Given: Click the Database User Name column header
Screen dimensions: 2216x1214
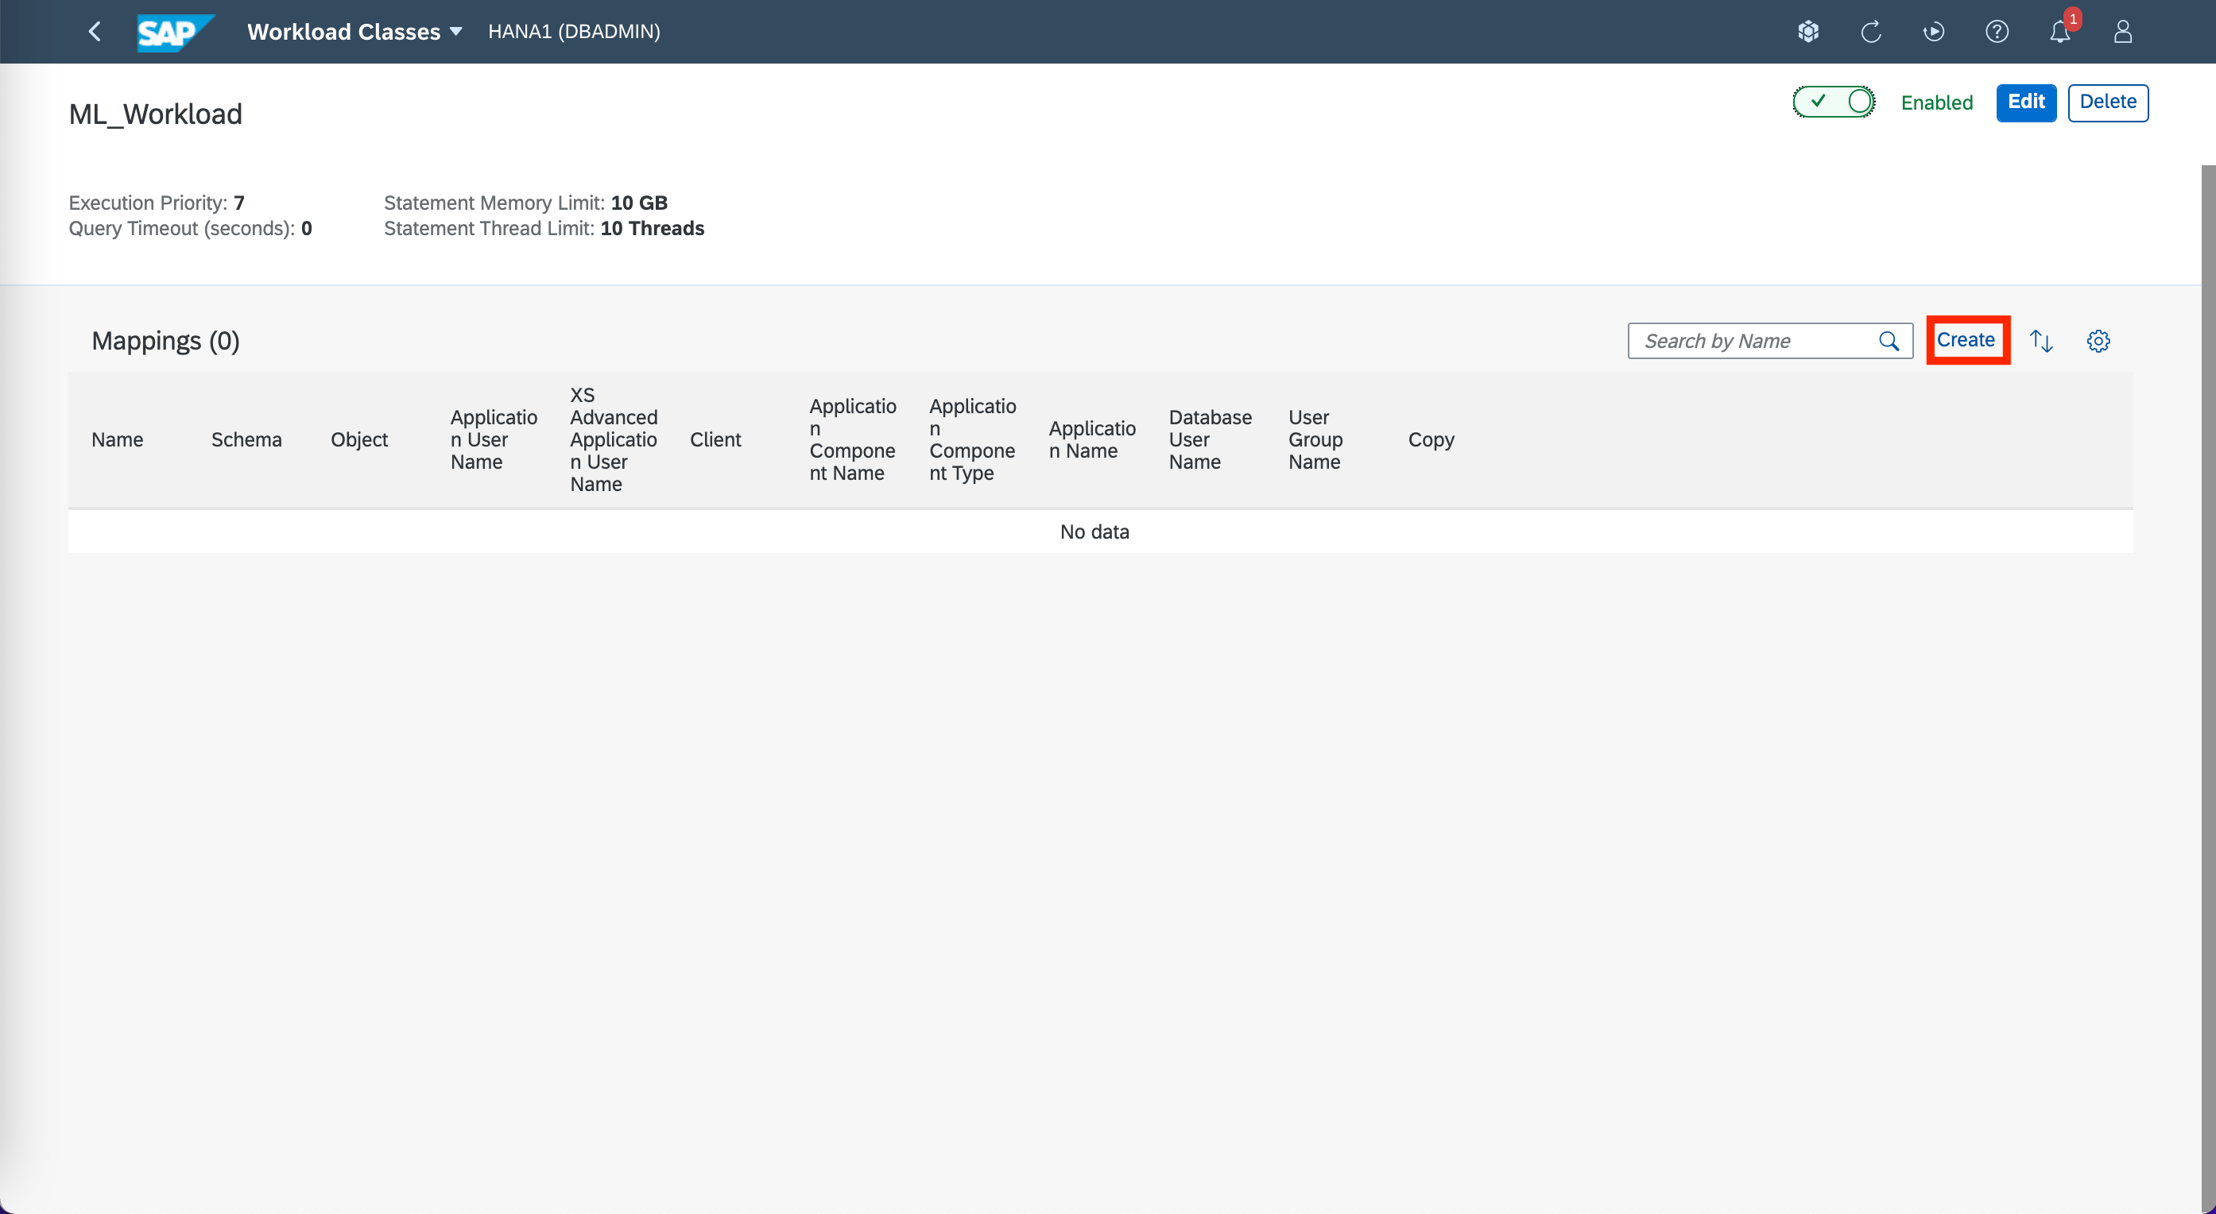Looking at the screenshot, I should pos(1210,439).
